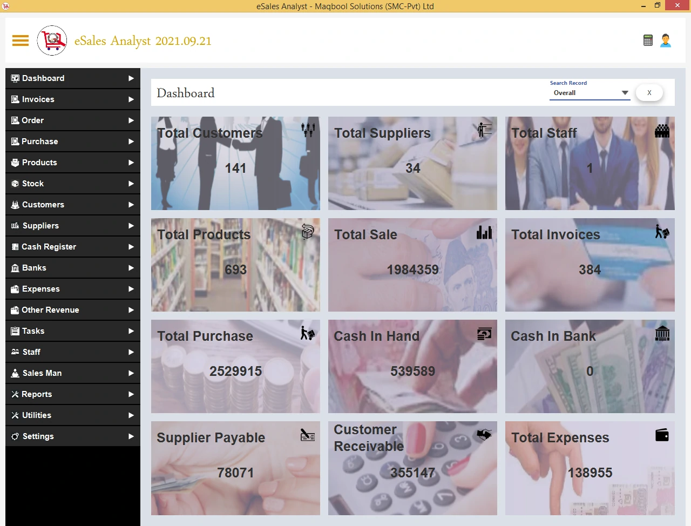The height and width of the screenshot is (526, 691).
Task: Click the Invoices sidebar icon
Action: [x=15, y=99]
